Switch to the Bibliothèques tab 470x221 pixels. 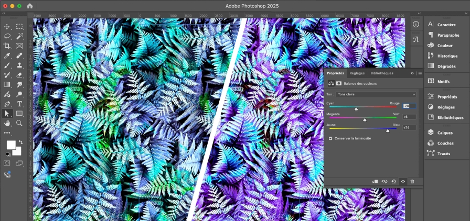coord(381,73)
